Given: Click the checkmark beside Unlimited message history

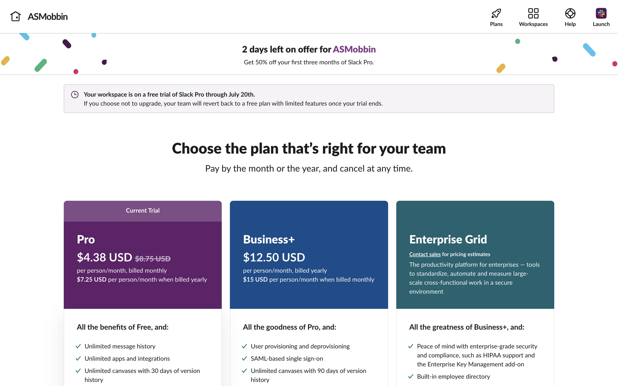Looking at the screenshot, I should pyautogui.click(x=78, y=346).
